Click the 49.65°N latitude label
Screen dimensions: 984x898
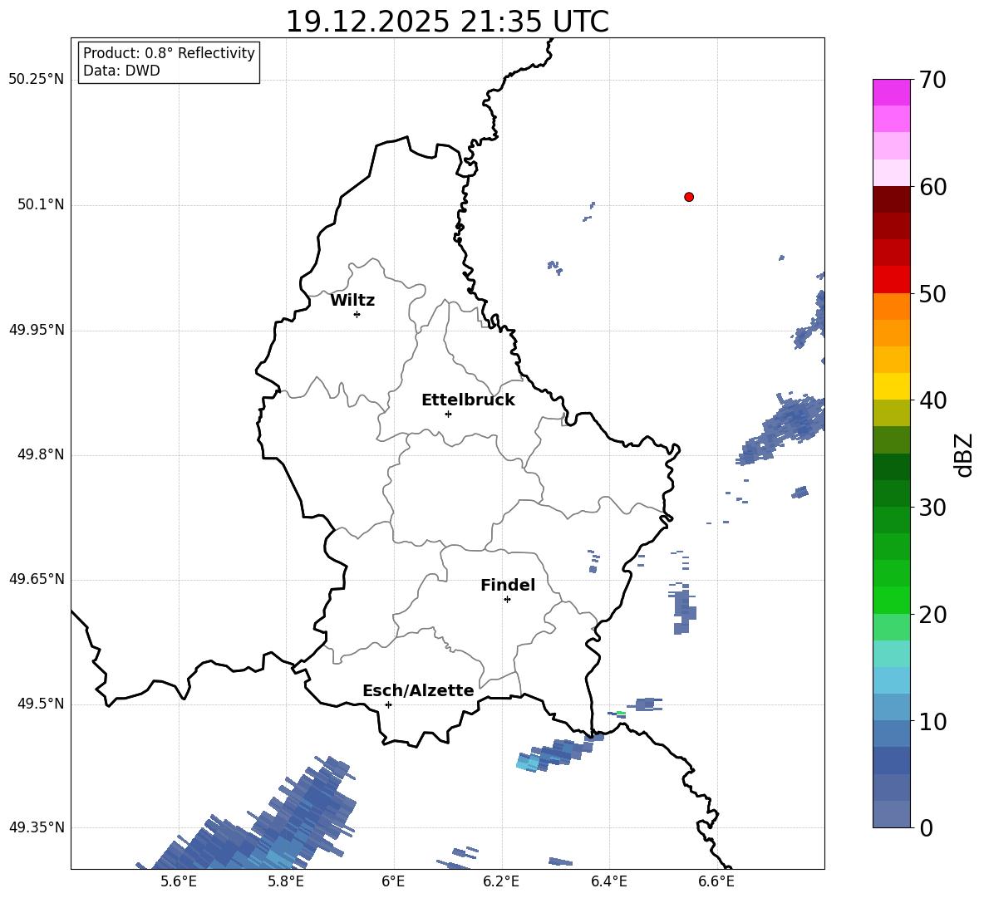click(37, 579)
